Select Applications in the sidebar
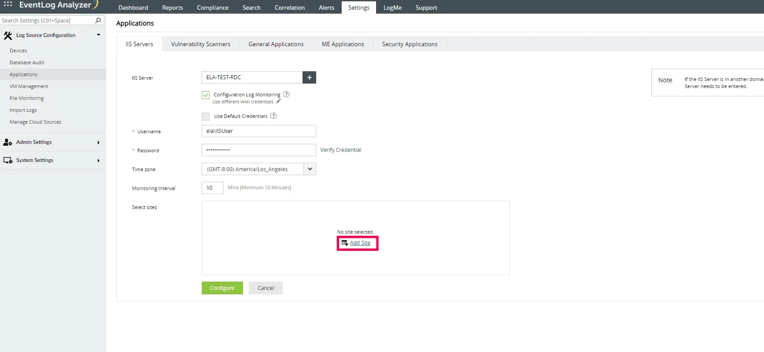 (23, 74)
